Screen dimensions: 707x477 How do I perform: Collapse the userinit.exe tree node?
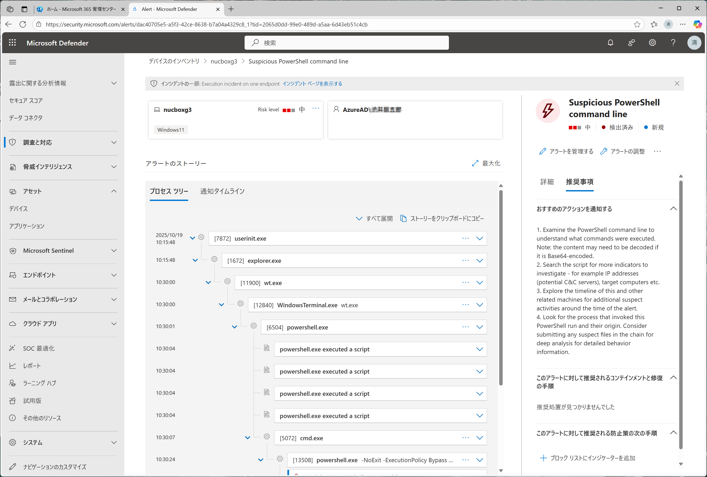[x=192, y=238]
